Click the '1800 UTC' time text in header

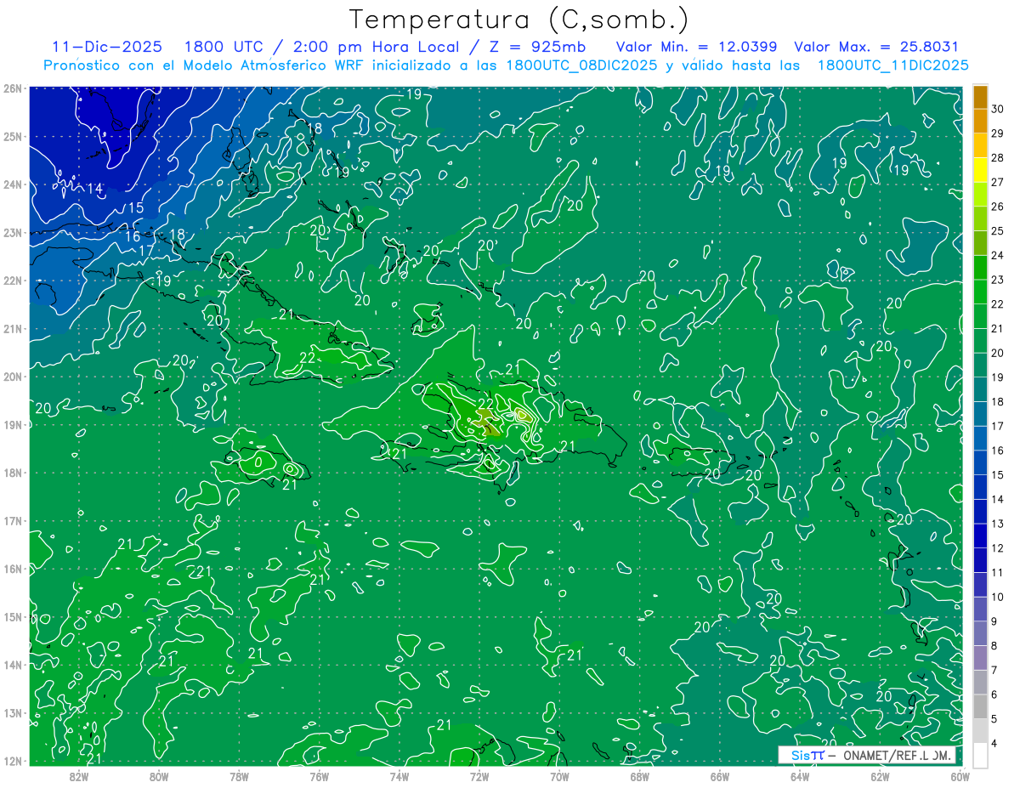(225, 47)
